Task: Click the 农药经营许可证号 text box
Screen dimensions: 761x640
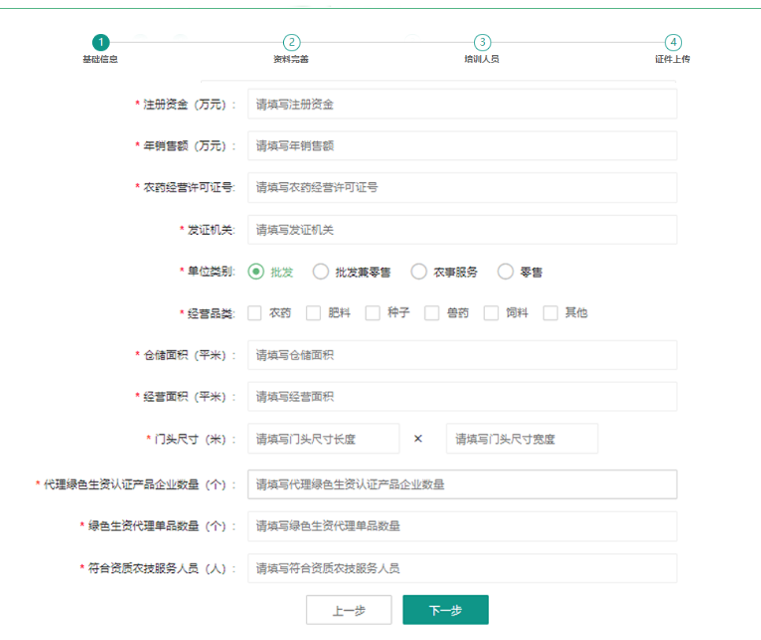Action: (461, 188)
